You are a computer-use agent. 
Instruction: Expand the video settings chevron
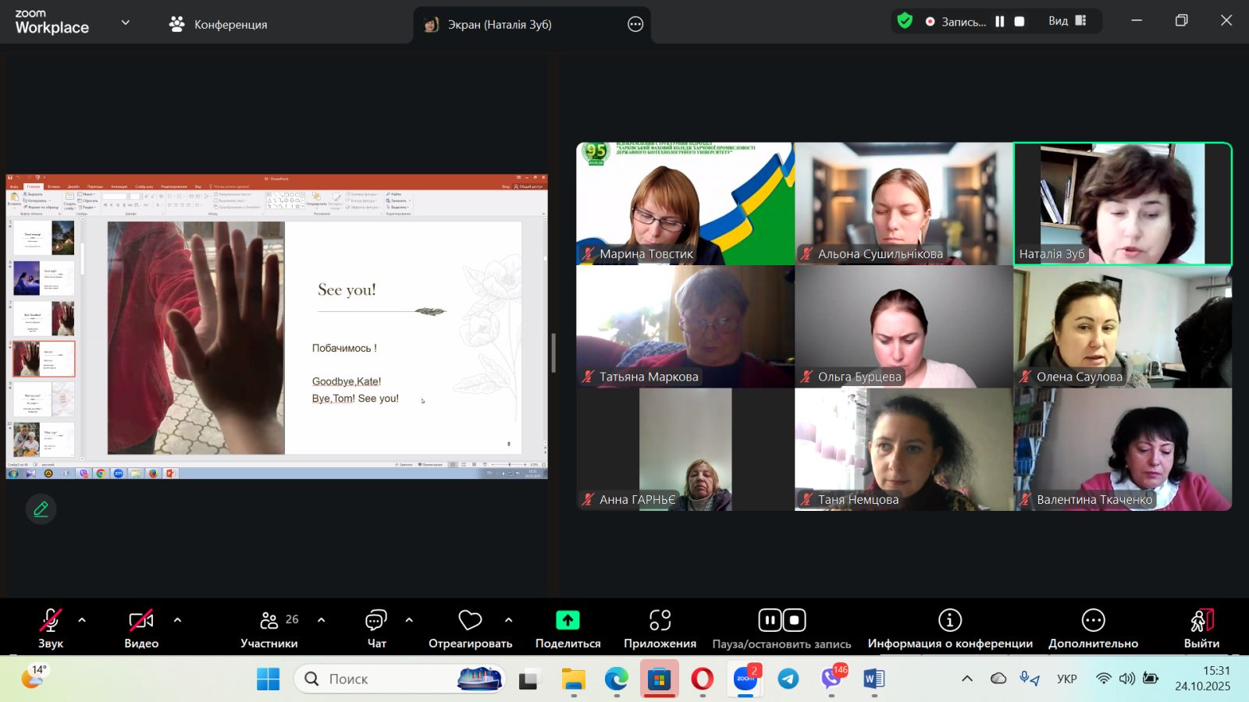point(177,621)
